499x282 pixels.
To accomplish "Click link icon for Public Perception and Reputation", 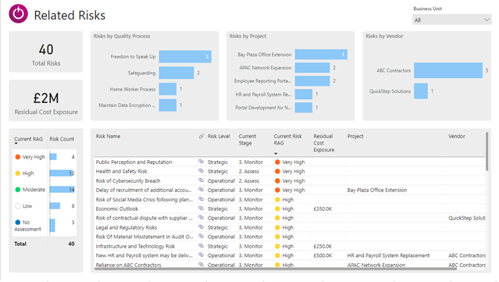I will pyautogui.click(x=201, y=162).
